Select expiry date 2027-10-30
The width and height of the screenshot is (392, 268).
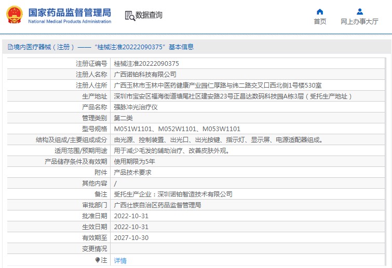tap(131, 238)
